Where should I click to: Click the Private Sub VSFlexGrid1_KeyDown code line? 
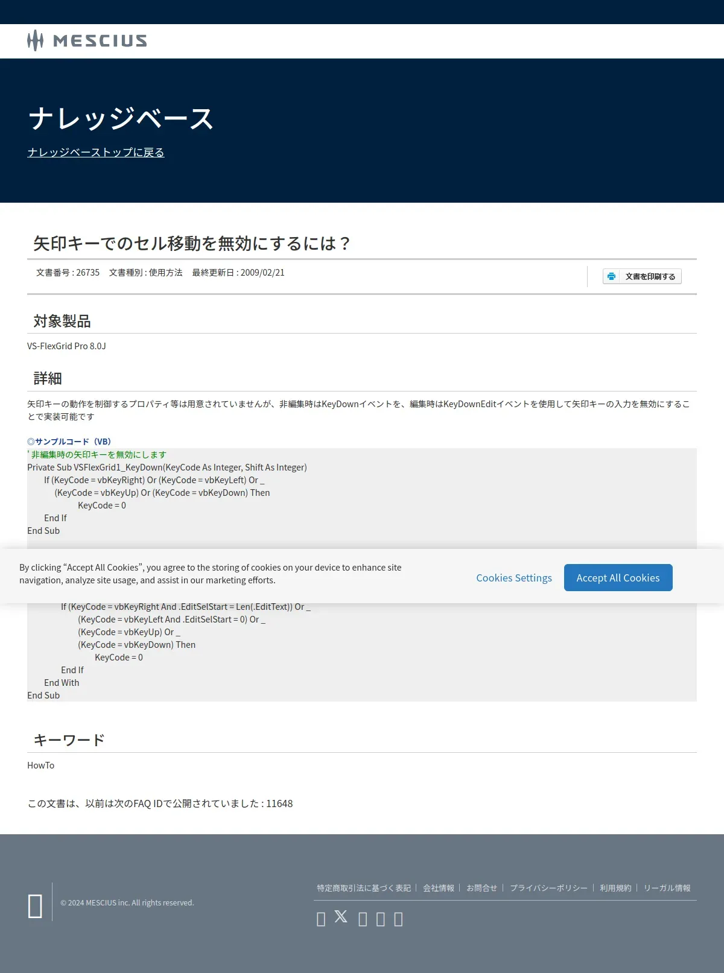[167, 467]
